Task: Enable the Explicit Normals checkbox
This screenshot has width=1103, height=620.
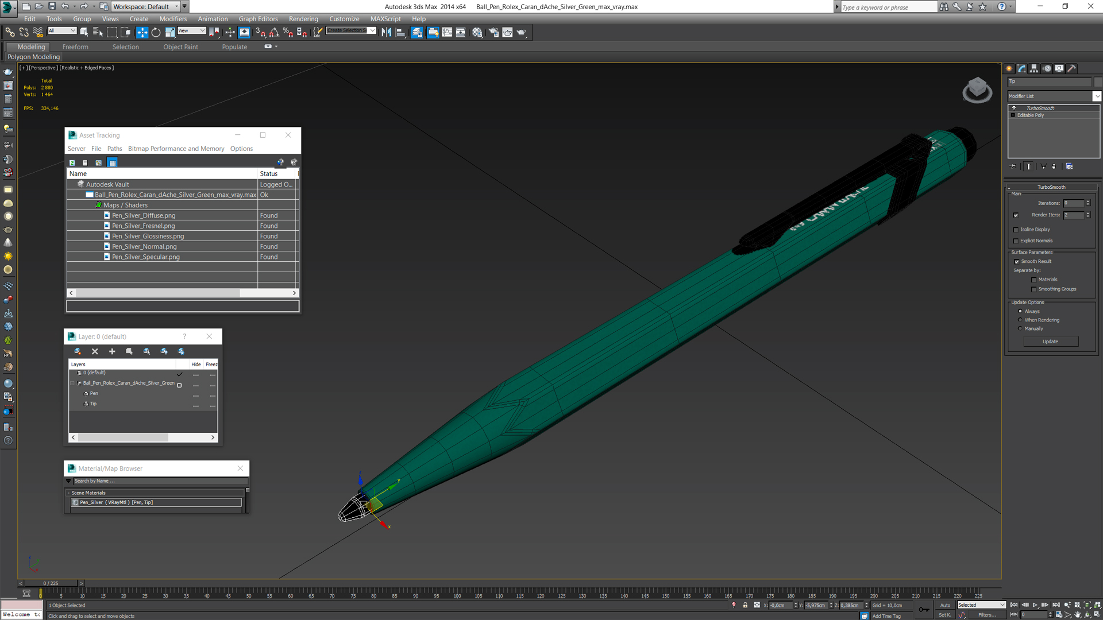Action: pyautogui.click(x=1016, y=241)
